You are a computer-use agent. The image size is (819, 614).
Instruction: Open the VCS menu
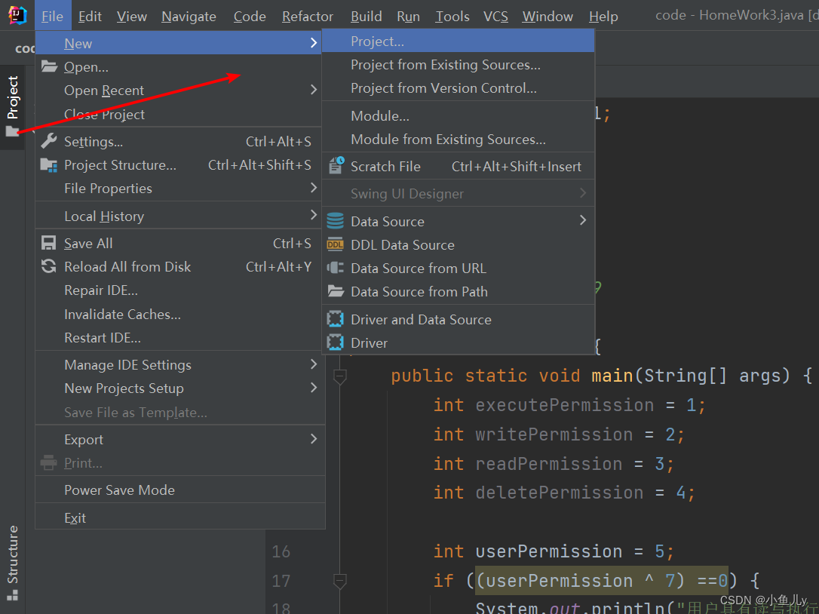click(495, 16)
